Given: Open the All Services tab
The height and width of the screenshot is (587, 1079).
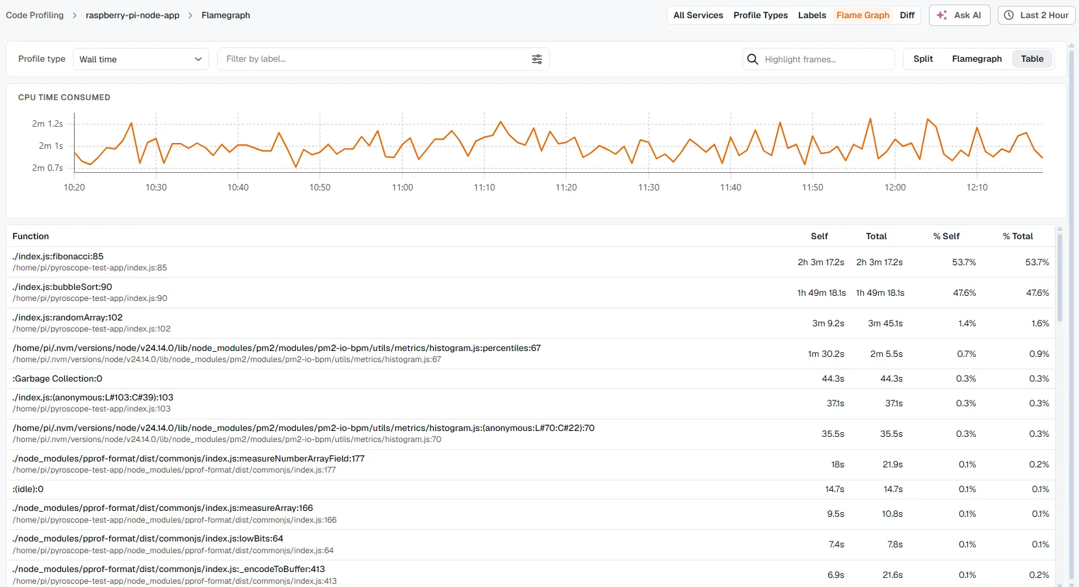Looking at the screenshot, I should point(698,15).
